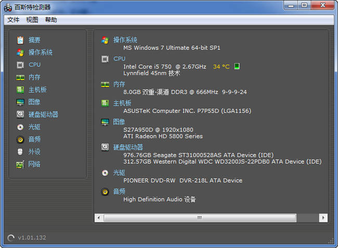The image size is (338, 248).
Task: Click the S27A950D @ 1920x1080 text
Action: pyautogui.click(x=158, y=130)
